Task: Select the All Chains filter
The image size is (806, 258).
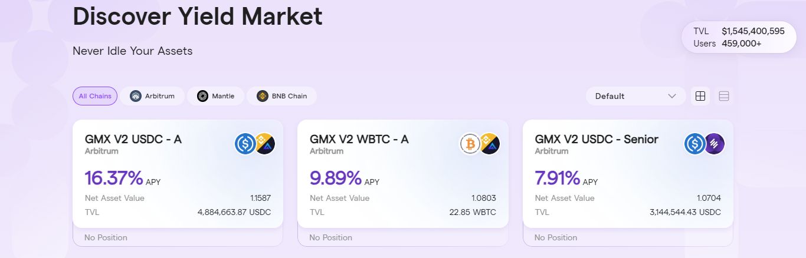Action: [x=95, y=96]
